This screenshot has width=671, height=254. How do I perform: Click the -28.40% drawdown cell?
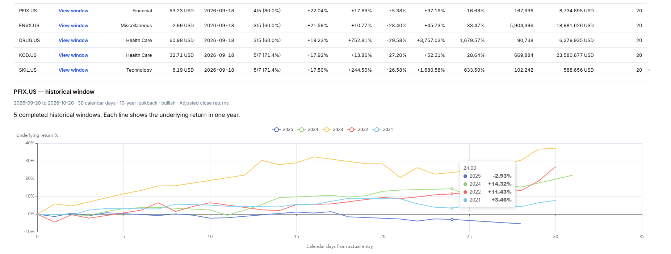(397, 26)
